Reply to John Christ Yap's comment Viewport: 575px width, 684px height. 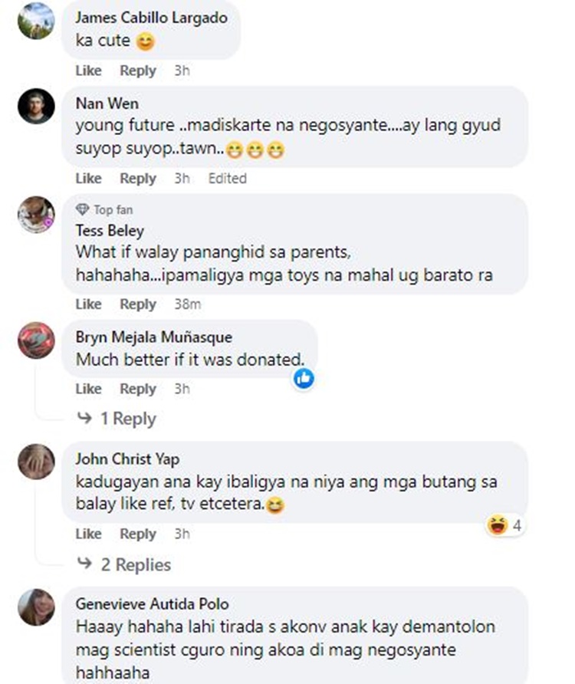coord(138,534)
